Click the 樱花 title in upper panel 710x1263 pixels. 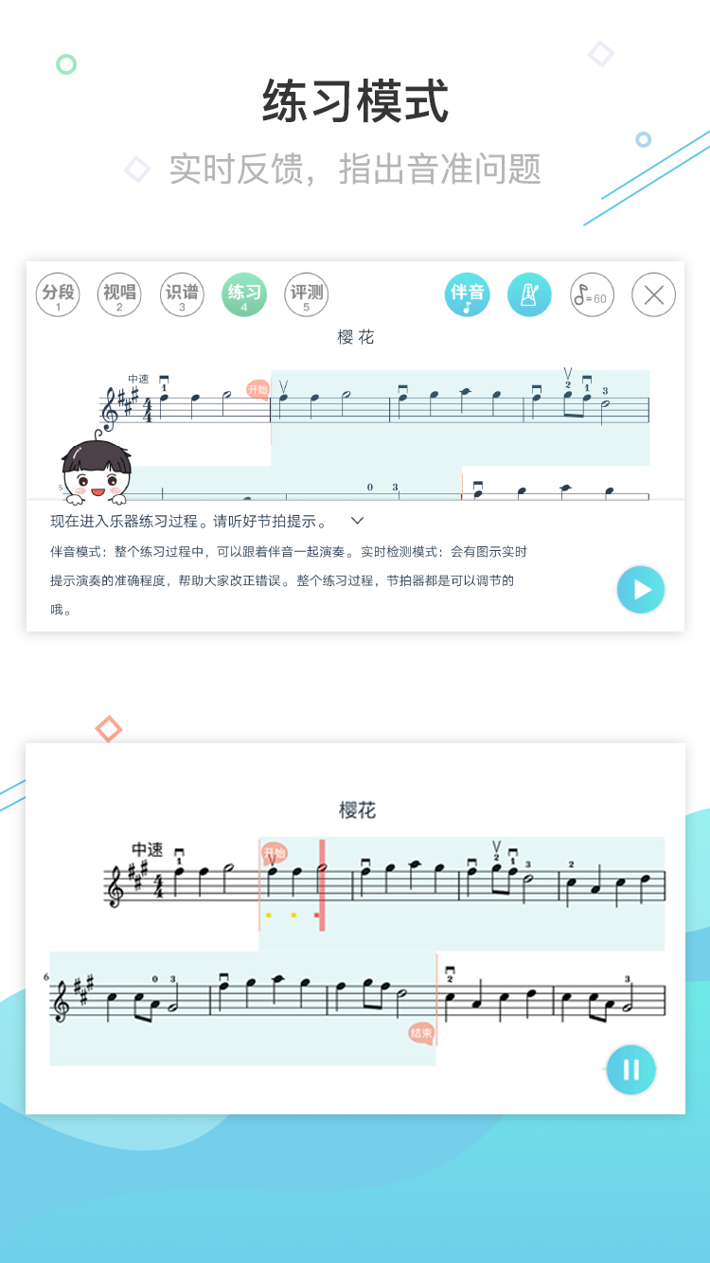[356, 337]
